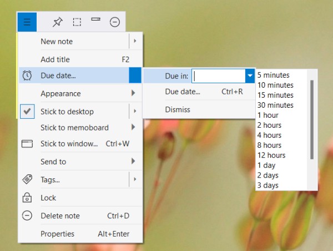Click the Due in text input field
Viewport: 333px width, 251px height.
(x=219, y=76)
